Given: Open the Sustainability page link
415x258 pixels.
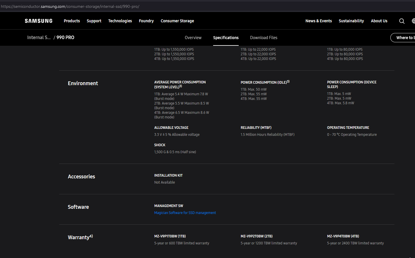Looking at the screenshot, I should (351, 21).
